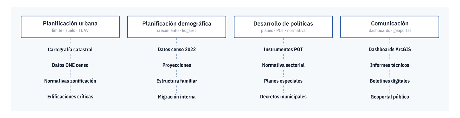The image size is (460, 118).
Task: Select the Planificación urbana box
Action: point(70,27)
